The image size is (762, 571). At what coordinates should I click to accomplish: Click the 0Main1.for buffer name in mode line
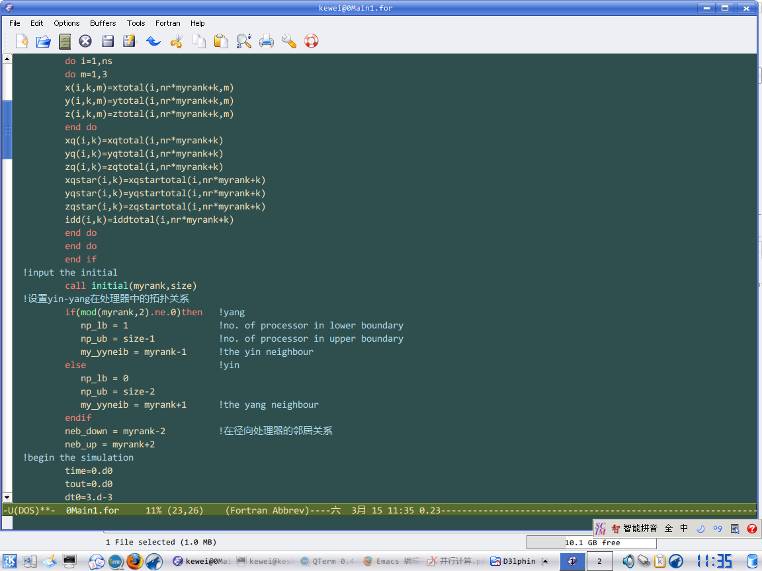(x=93, y=510)
